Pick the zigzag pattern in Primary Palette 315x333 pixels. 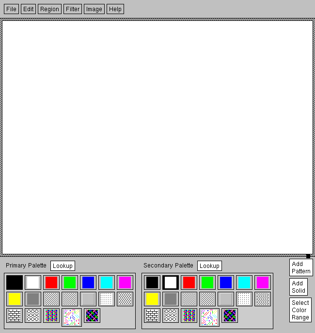click(125, 299)
